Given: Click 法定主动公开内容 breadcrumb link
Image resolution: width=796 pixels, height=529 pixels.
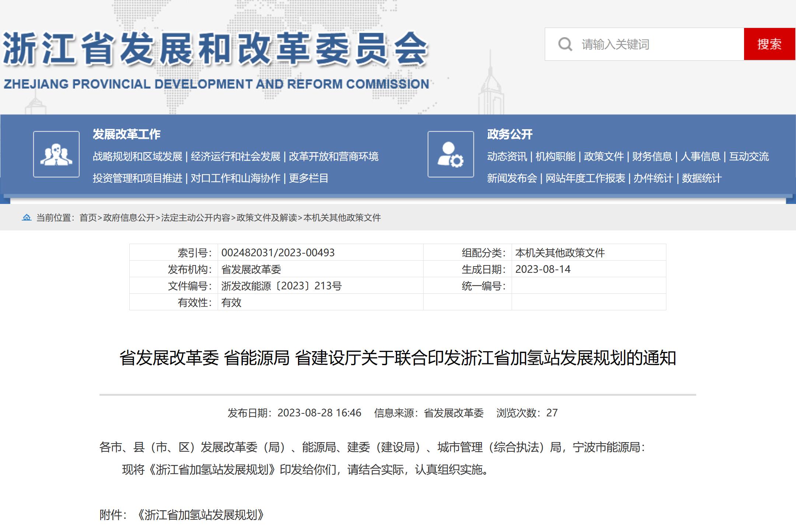Looking at the screenshot, I should (x=196, y=218).
